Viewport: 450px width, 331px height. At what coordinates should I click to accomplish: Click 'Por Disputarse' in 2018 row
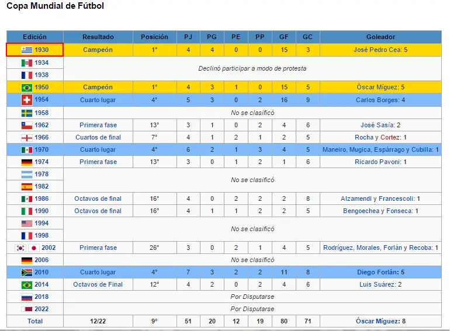click(x=252, y=297)
